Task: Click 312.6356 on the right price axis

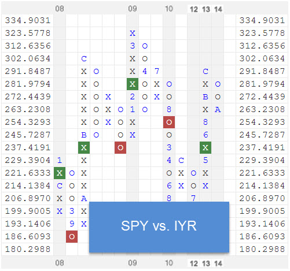Action: (262, 46)
